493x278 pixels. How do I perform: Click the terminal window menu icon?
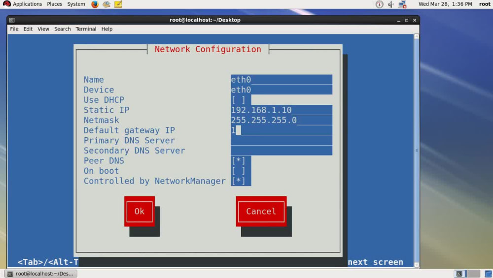coord(12,20)
